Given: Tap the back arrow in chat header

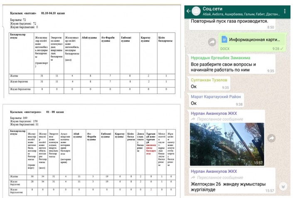Looking at the screenshot, I should 188,10.
